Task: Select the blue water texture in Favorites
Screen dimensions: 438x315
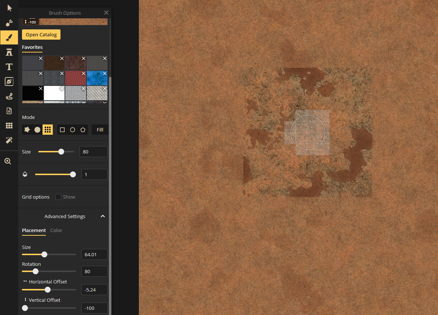Action: click(x=97, y=78)
